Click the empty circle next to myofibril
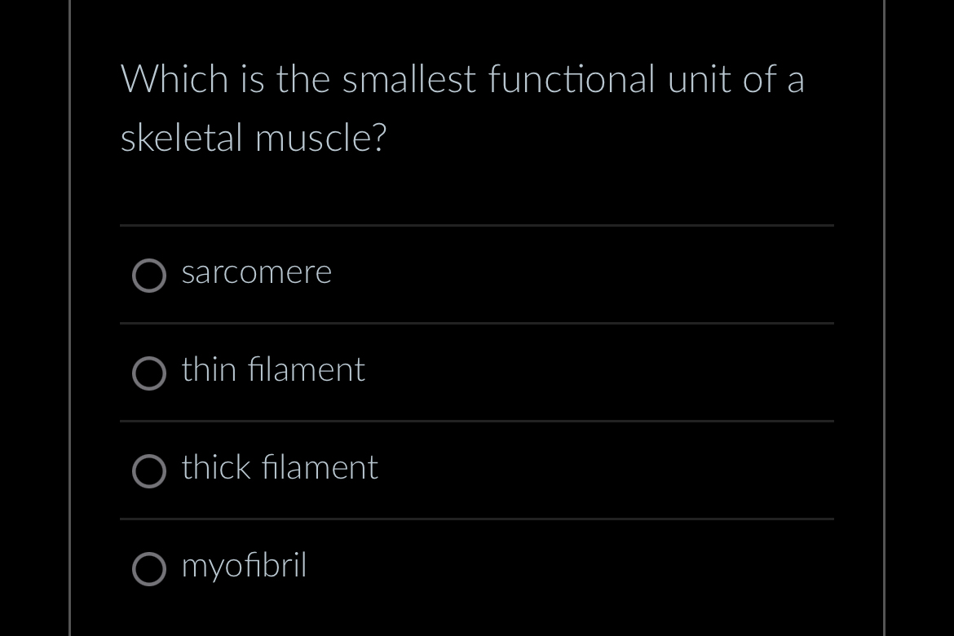This screenshot has height=636, width=954. tap(149, 569)
